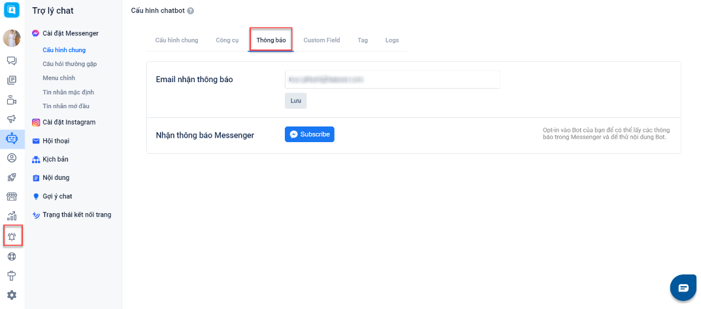Open the help lifebuoy icon

coord(12,256)
